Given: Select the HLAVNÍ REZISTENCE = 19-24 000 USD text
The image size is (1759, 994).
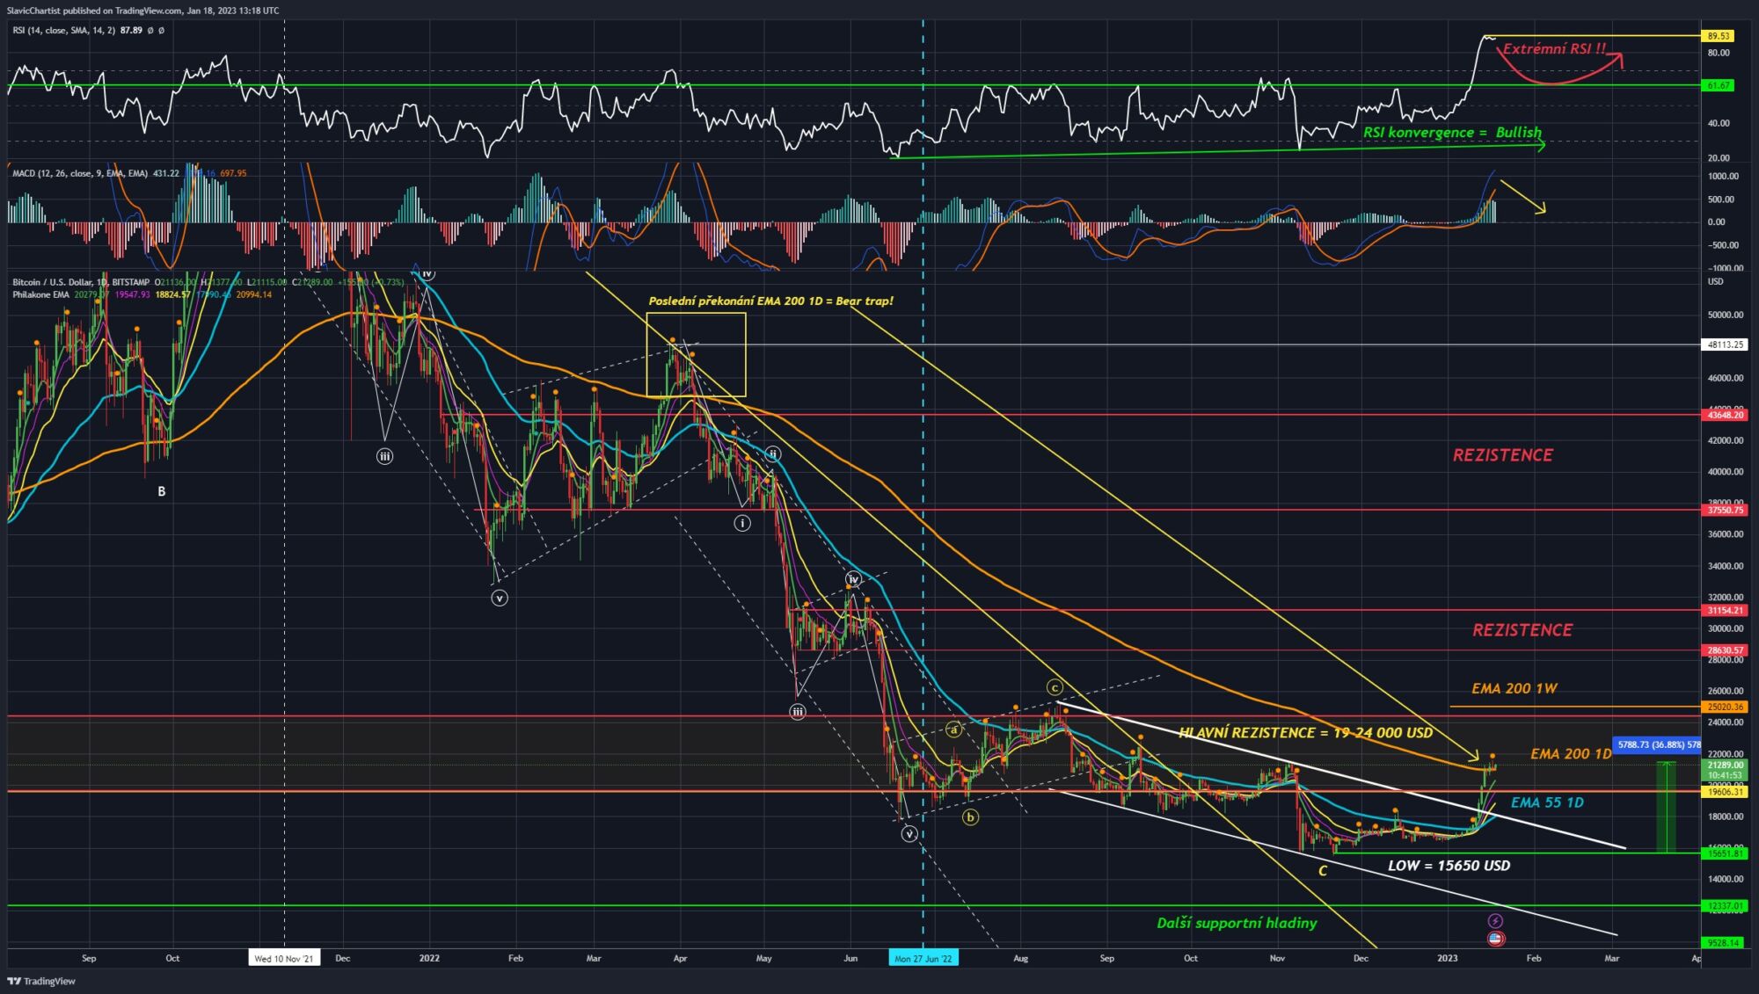Looking at the screenshot, I should [1306, 732].
